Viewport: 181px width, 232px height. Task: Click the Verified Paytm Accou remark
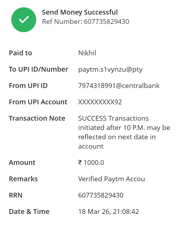point(111,179)
